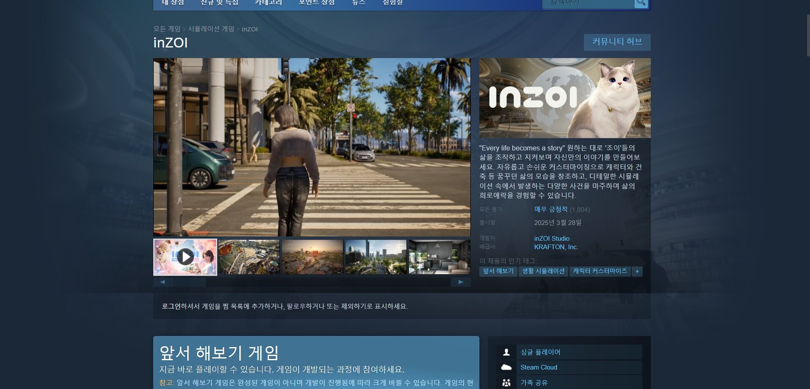Select the 생활 시뮬레이션 tag
The image size is (810, 389).
point(543,271)
